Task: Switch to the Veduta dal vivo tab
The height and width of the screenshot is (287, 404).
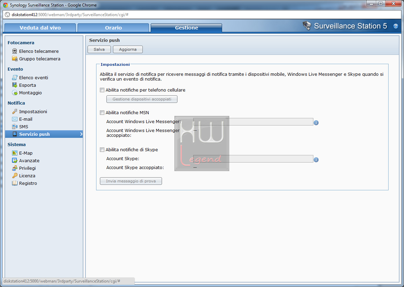Action: pyautogui.click(x=40, y=28)
